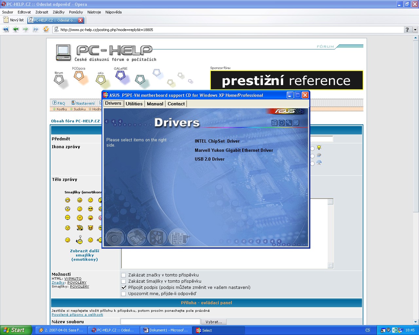This screenshot has width=419, height=335.
Task: Click the lightbulb idea message icon
Action: pos(319,148)
